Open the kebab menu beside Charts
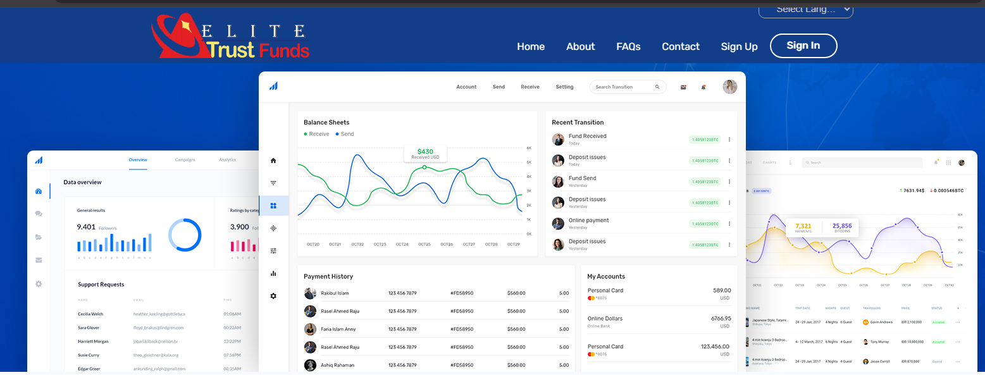Image resolution: width=985 pixels, height=375 pixels. (790, 163)
